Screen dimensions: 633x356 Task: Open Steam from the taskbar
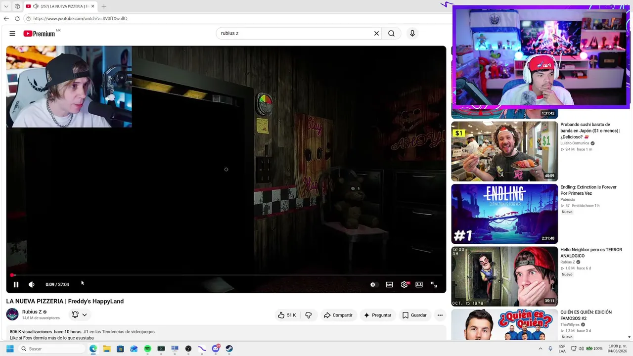(x=229, y=349)
